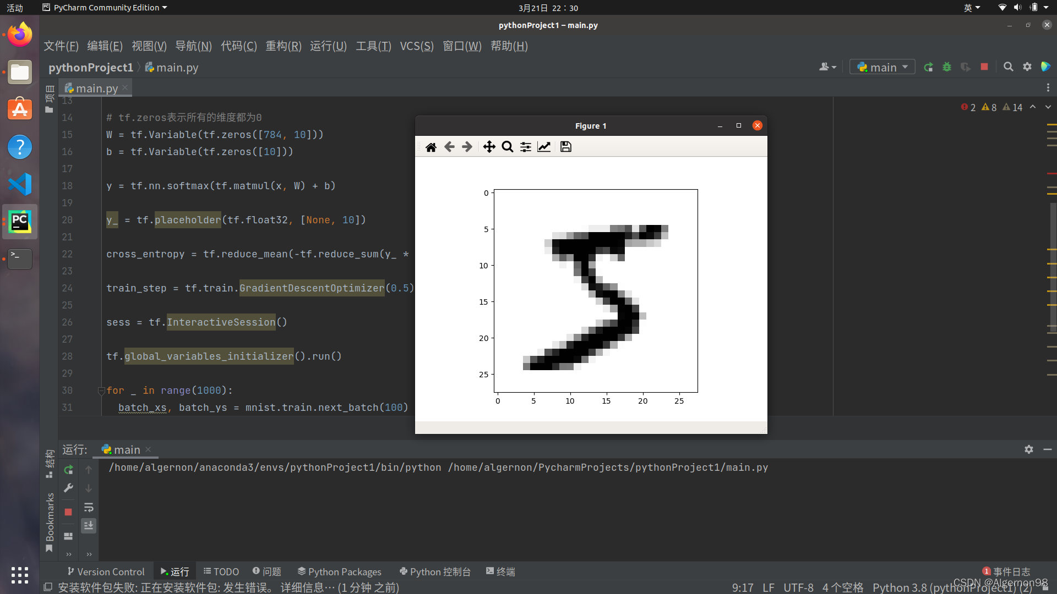Open 问题 problems tool window

(267, 572)
